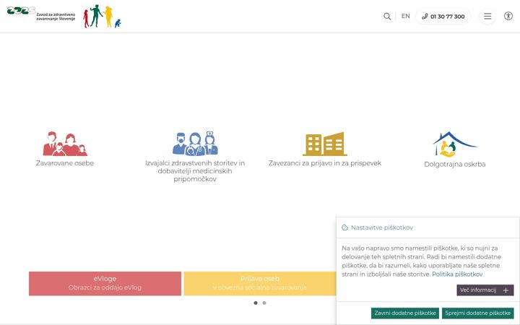Open the accessibility options icon

point(508,16)
